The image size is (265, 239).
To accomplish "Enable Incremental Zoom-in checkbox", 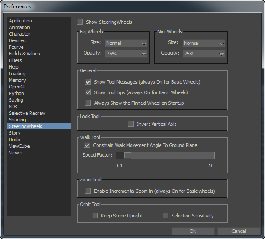I will pos(88,191).
